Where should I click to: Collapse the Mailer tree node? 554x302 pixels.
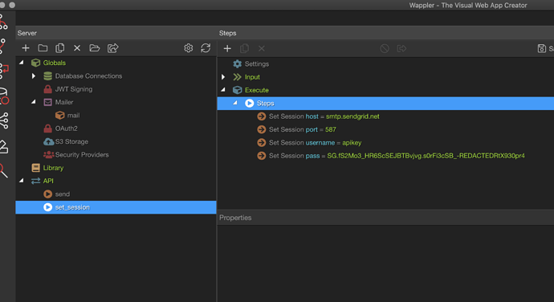34,102
